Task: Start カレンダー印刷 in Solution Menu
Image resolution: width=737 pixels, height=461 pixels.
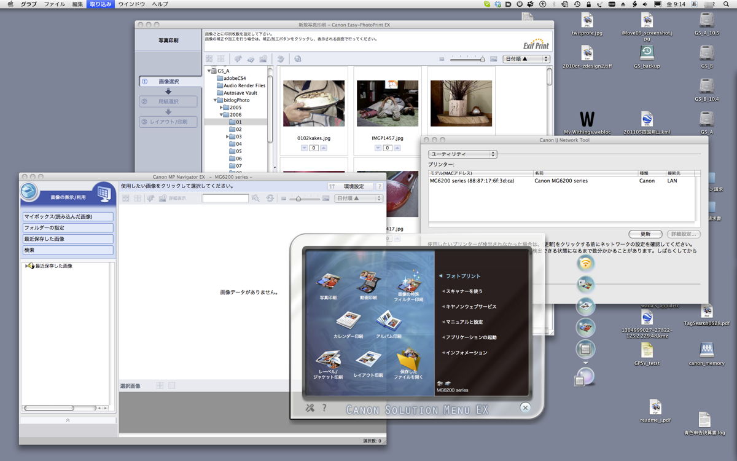Action: click(348, 325)
